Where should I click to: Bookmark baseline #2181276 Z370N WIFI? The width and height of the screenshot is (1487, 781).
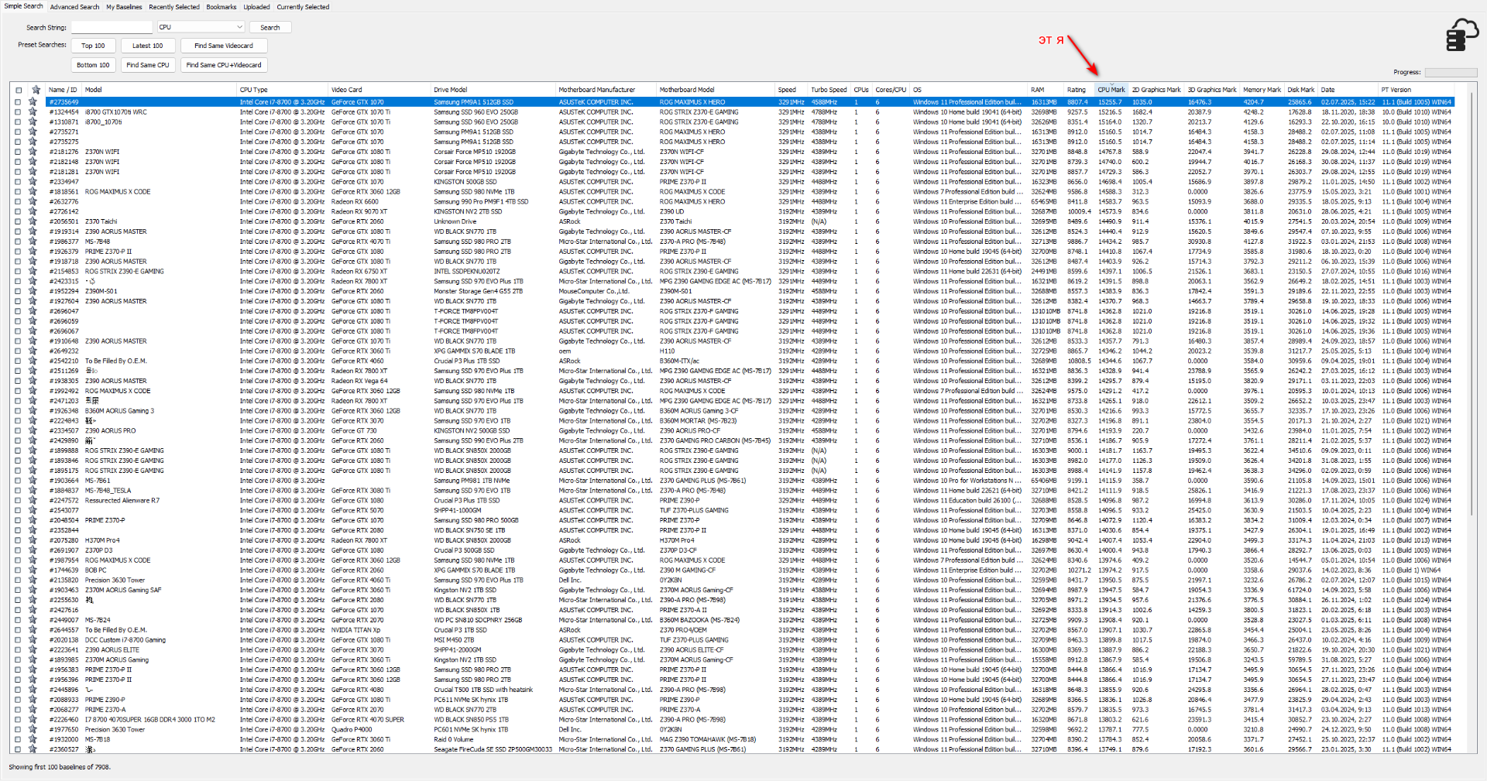click(33, 152)
